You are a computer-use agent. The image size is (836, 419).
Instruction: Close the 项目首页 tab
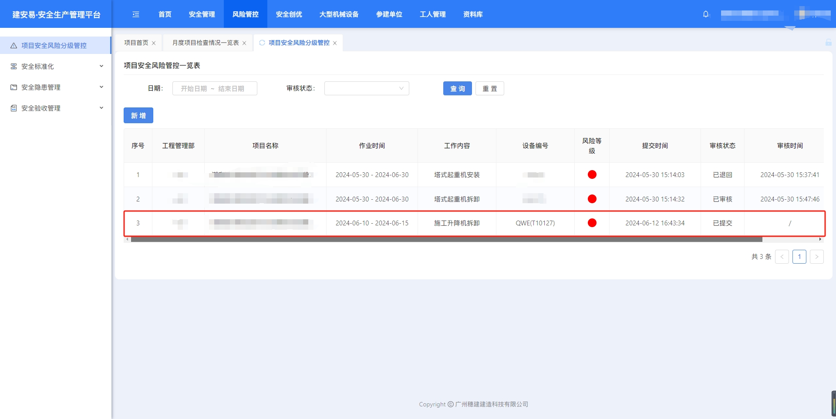(154, 43)
